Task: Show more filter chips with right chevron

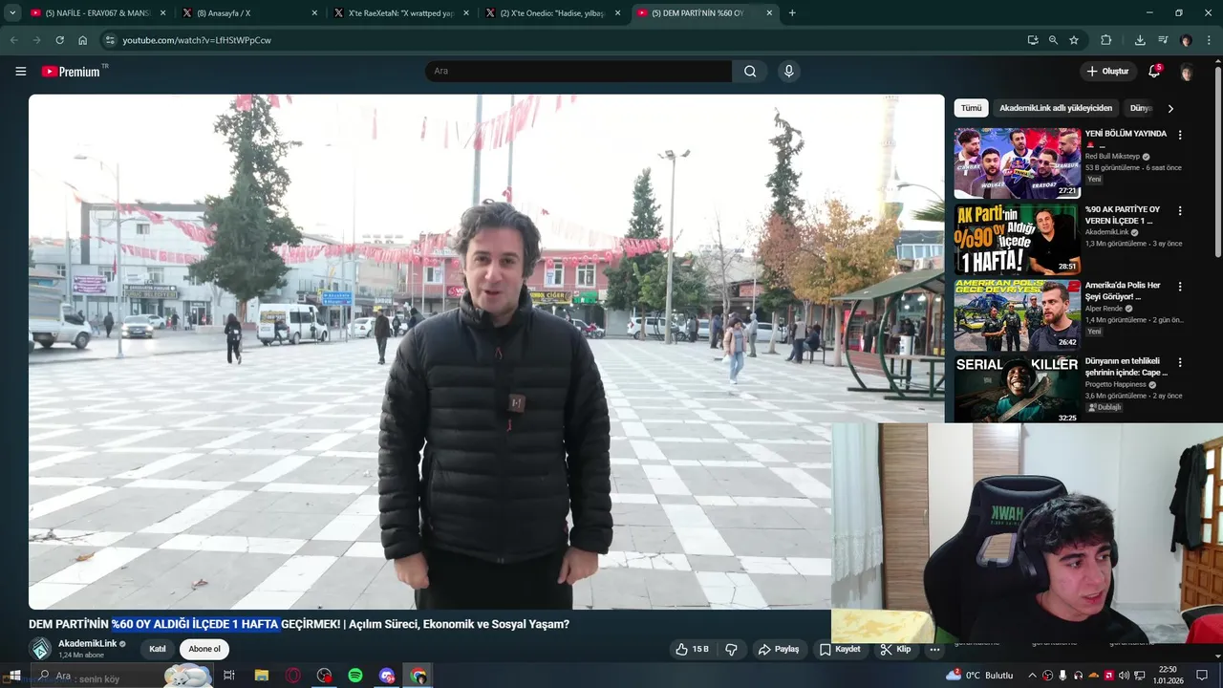Action: pos(1170,108)
